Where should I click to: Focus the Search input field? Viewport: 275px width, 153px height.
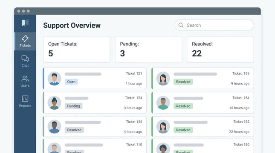click(x=214, y=25)
